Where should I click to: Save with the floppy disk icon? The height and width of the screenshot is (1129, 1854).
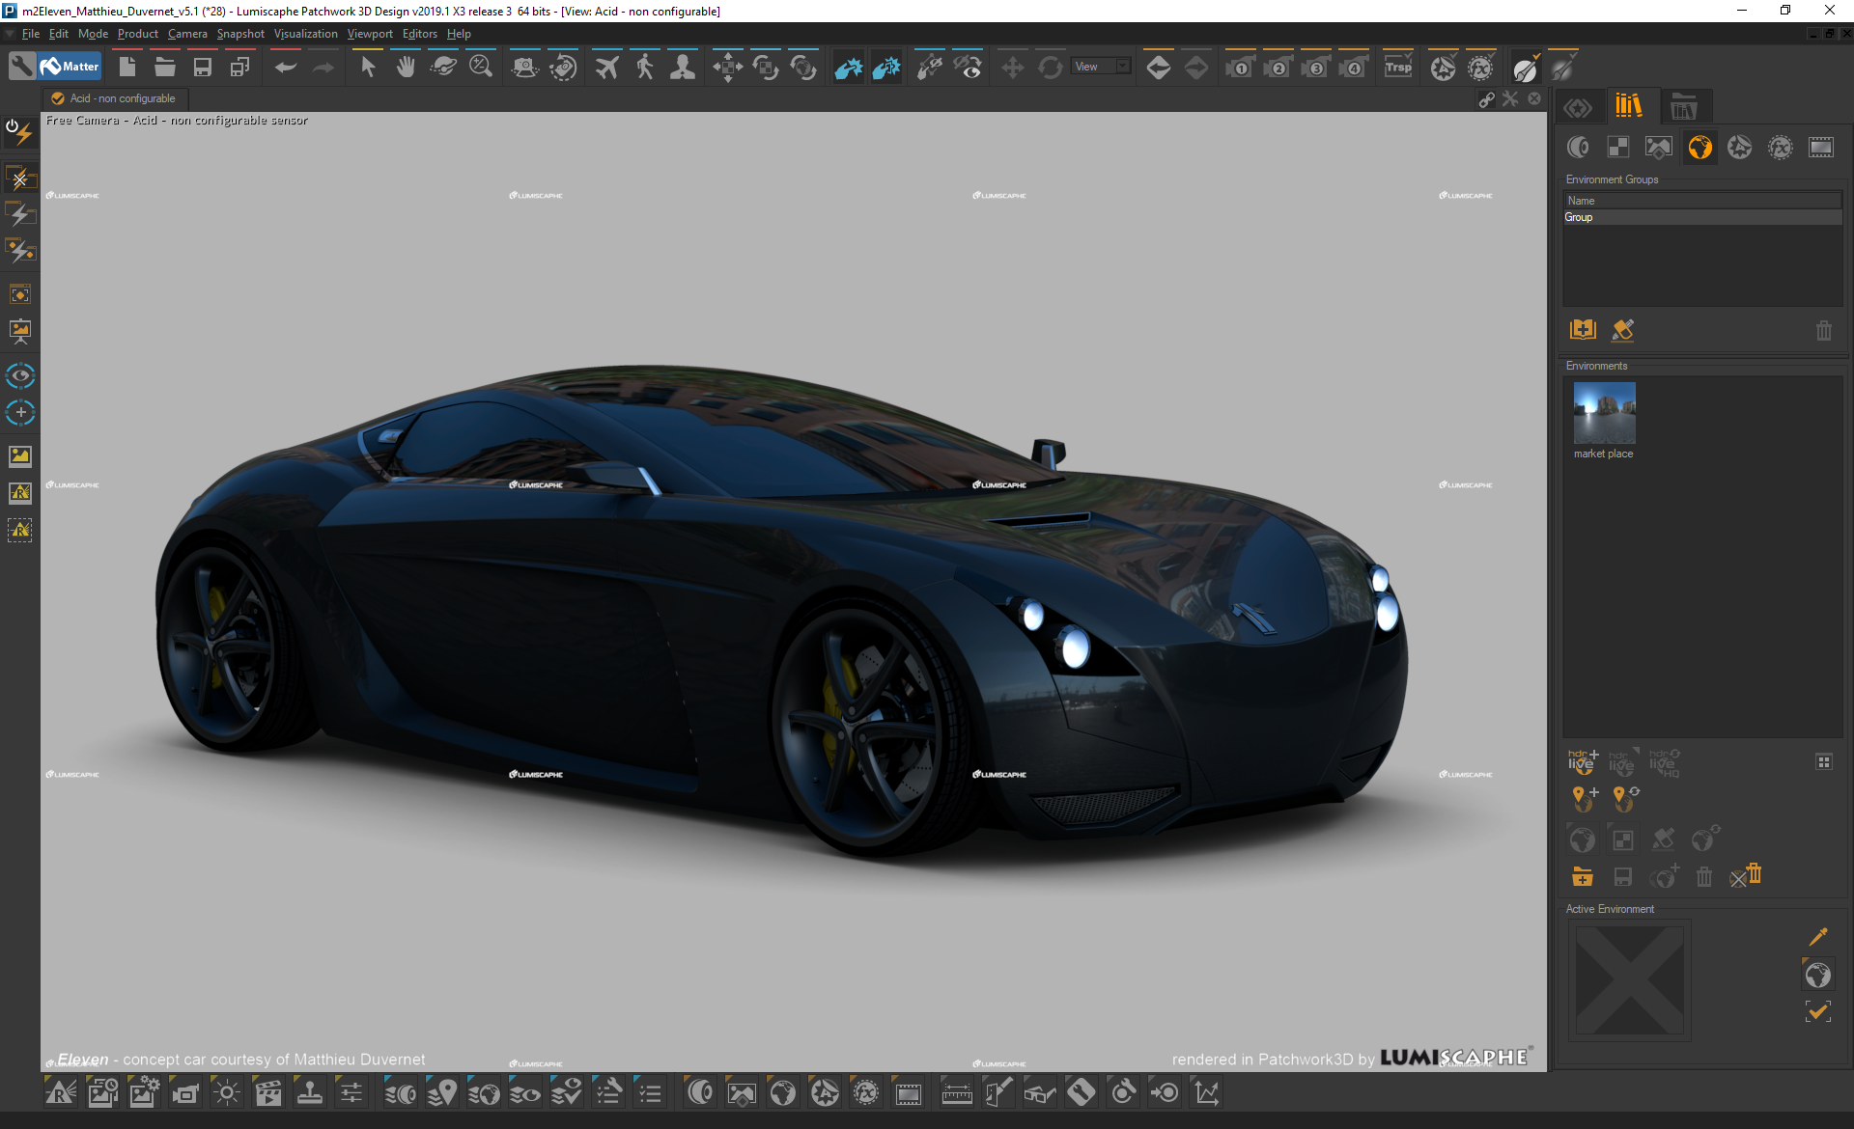203,67
